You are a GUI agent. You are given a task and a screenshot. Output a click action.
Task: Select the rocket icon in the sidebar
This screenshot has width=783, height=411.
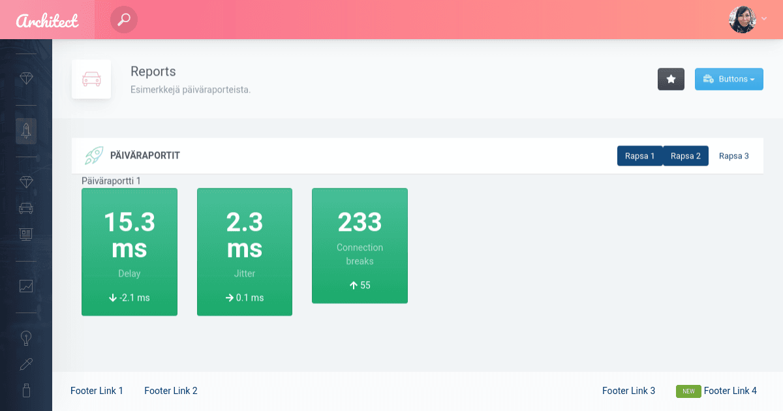point(26,131)
